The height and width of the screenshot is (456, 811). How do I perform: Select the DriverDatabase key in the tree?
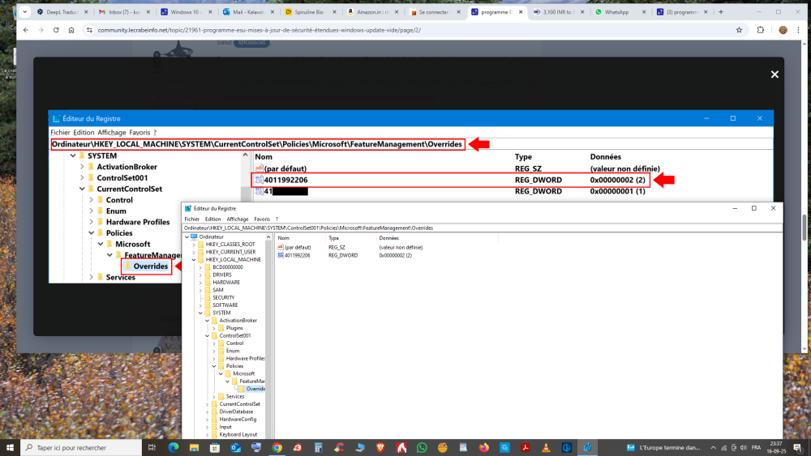(236, 411)
